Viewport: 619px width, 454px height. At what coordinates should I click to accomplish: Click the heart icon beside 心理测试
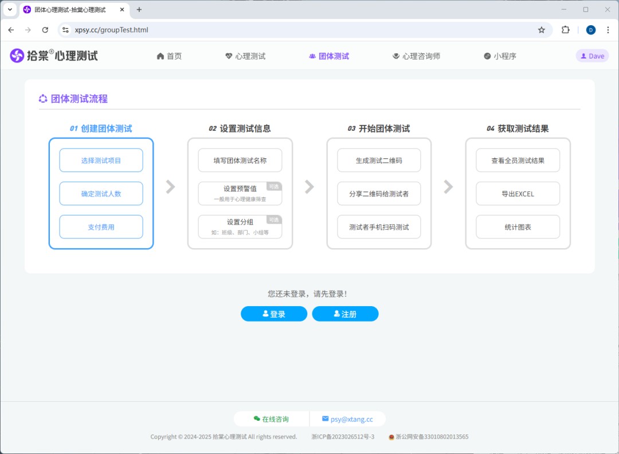pyautogui.click(x=229, y=56)
